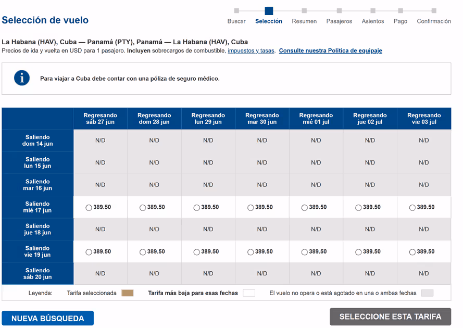
Task: Click SELECCIONE ESTA TARIFA button
Action: pos(391,317)
